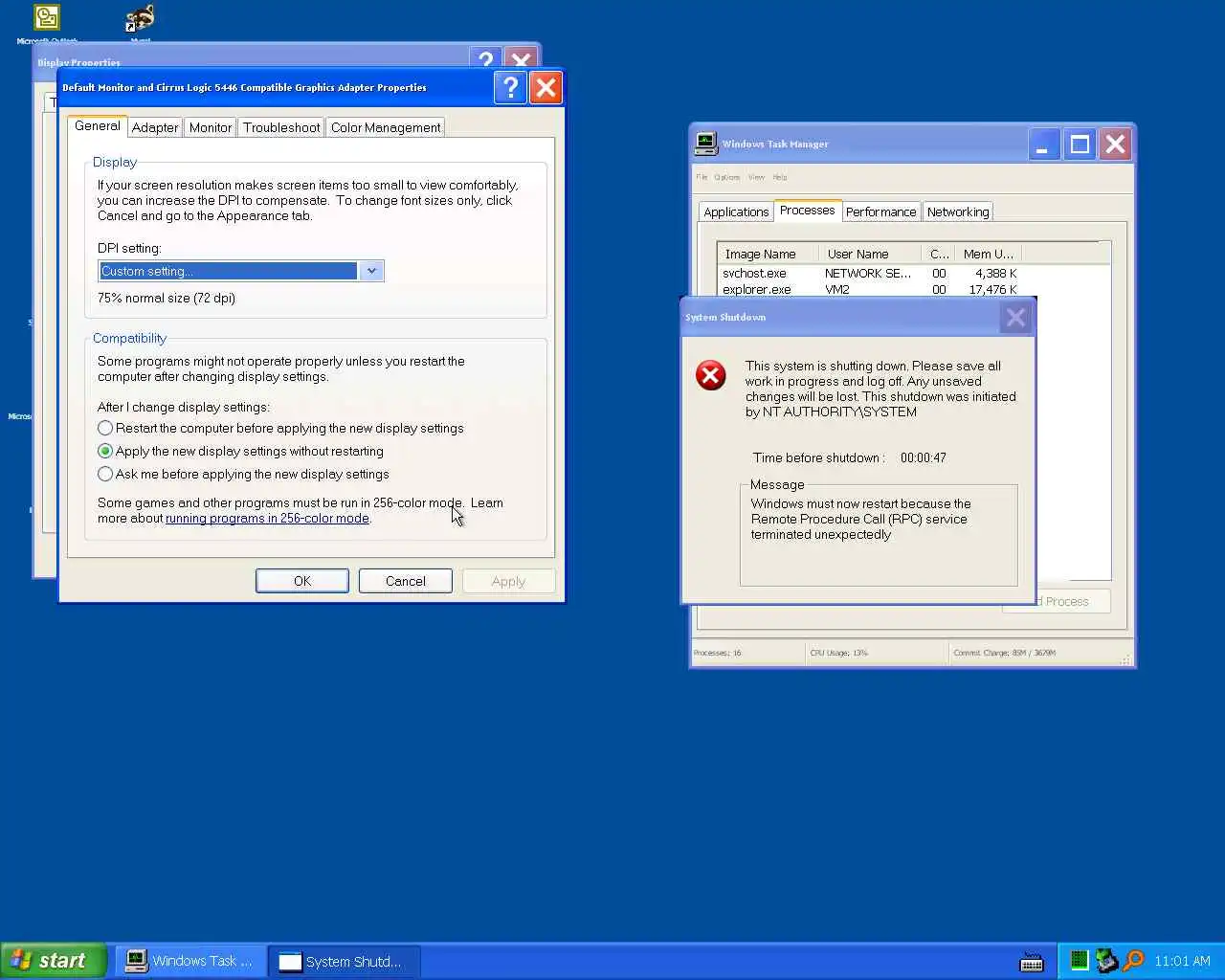Viewport: 1225px width, 980px height.
Task: Open the Processes tab in Task Manager
Action: [807, 211]
